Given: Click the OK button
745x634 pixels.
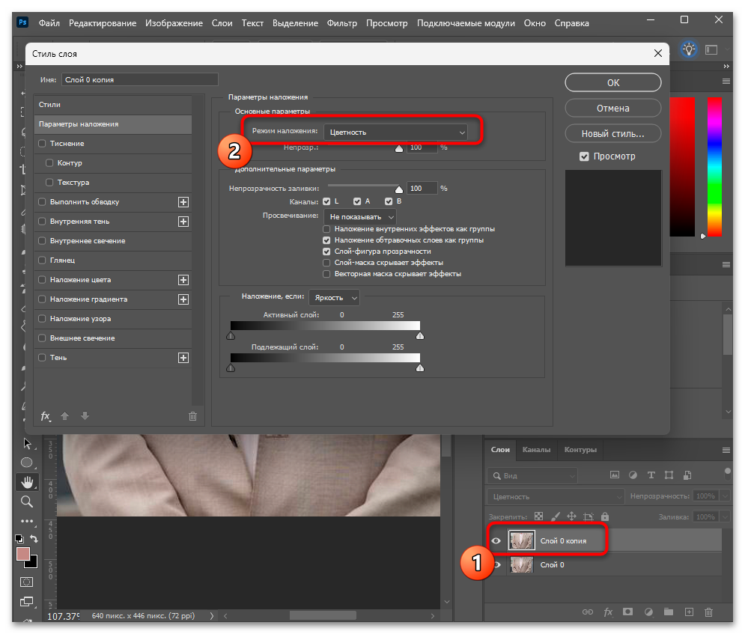Looking at the screenshot, I should (613, 82).
